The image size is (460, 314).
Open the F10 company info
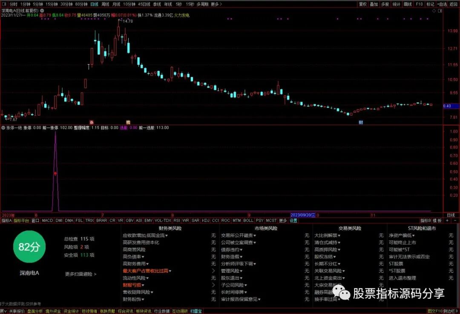click(419, 4)
